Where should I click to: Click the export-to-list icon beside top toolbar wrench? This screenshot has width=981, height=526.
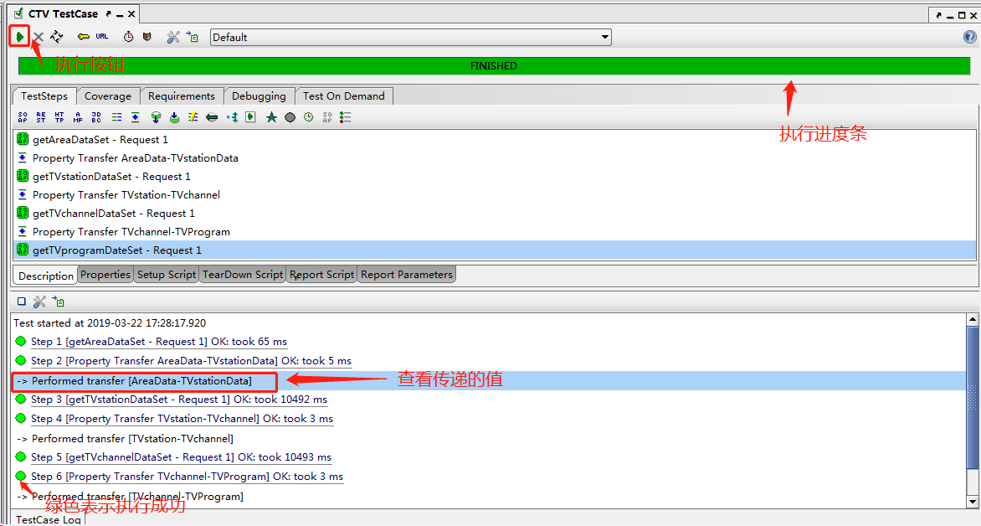point(192,37)
